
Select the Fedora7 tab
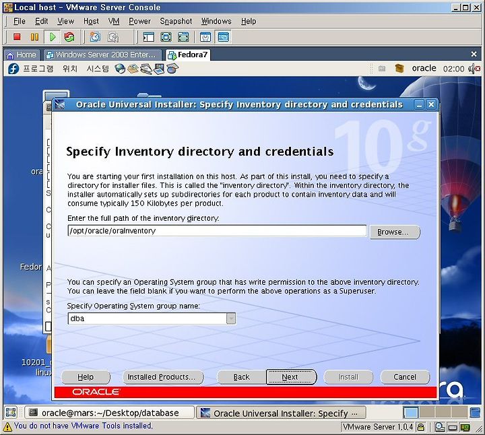tap(188, 55)
